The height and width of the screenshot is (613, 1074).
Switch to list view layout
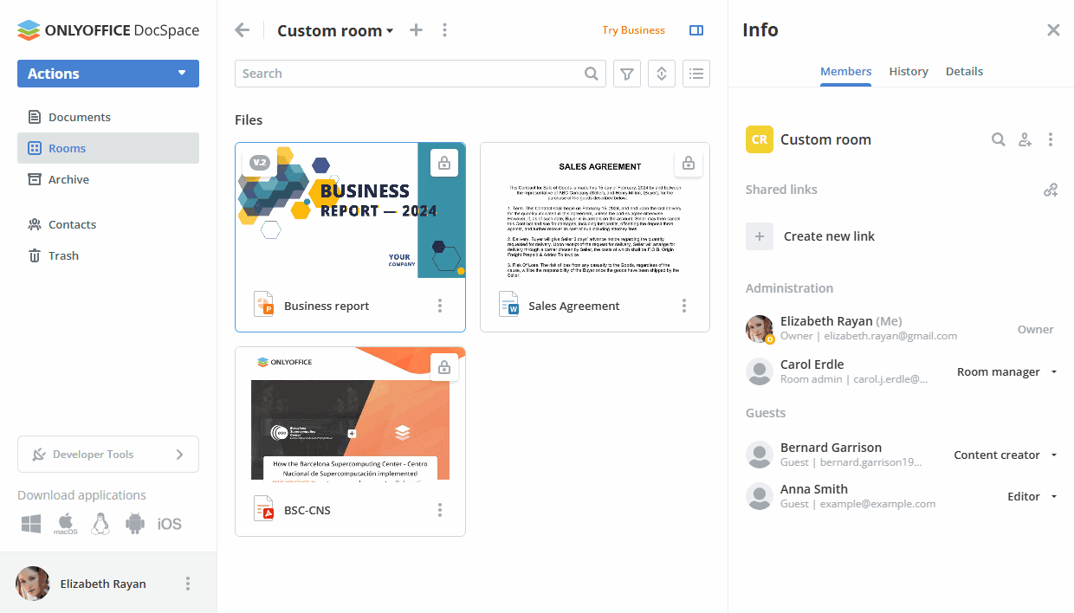tap(696, 74)
